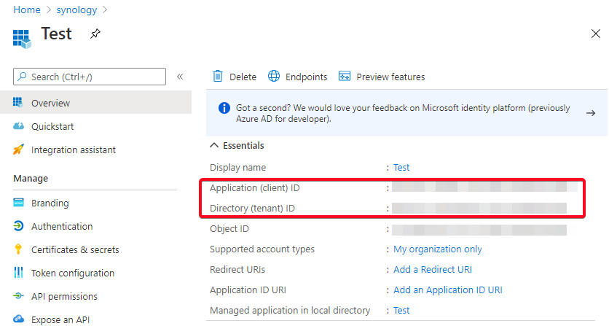Click My organization only link
This screenshot has height=326, width=609.
point(437,249)
